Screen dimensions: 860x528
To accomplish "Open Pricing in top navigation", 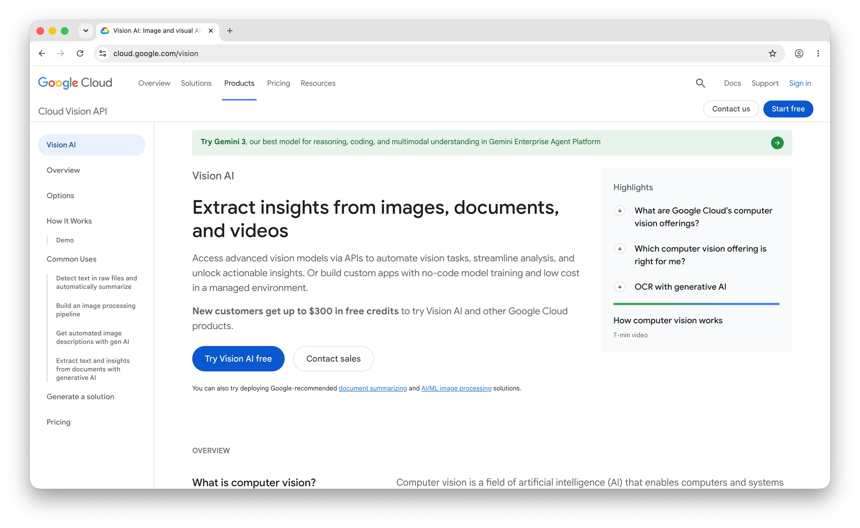I will point(279,83).
